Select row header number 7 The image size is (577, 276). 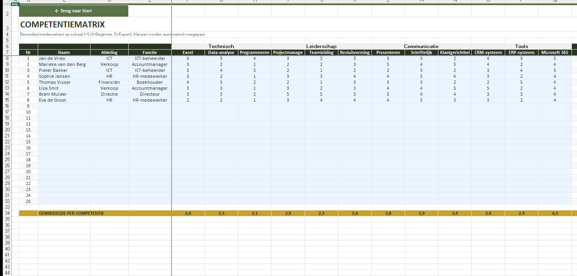pyautogui.click(x=7, y=52)
